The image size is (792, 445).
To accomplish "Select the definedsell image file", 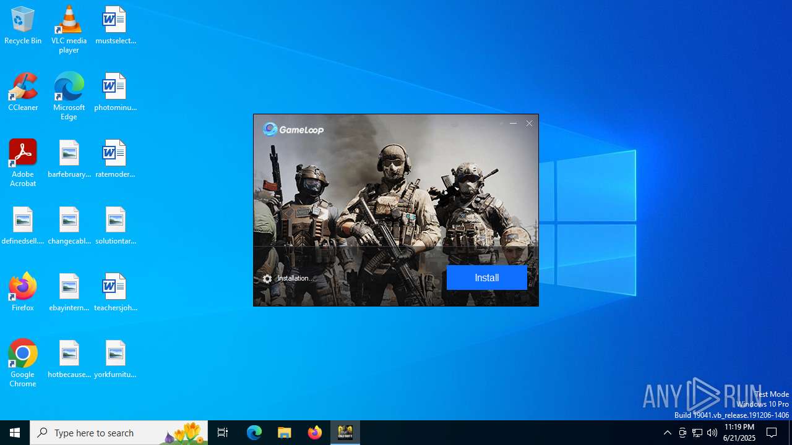I will (23, 226).
